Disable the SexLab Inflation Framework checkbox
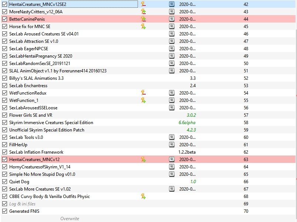 pyautogui.click(x=4, y=152)
